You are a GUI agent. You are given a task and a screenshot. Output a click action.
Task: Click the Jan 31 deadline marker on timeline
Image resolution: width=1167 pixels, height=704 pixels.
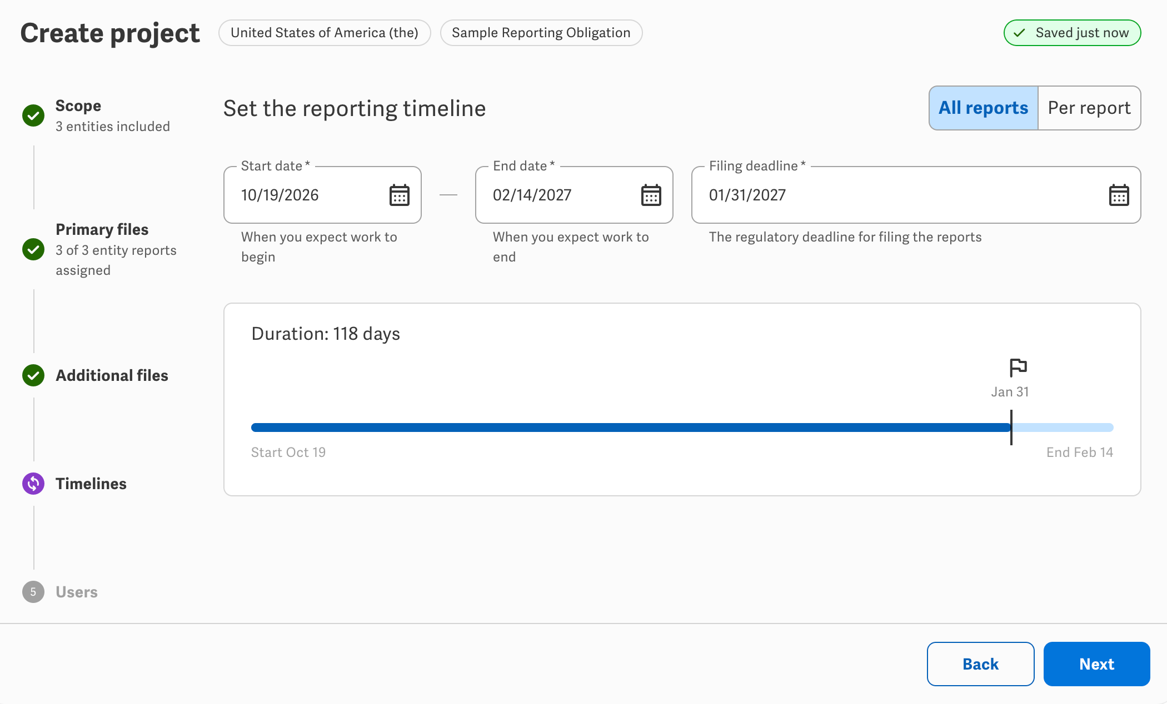click(1011, 427)
